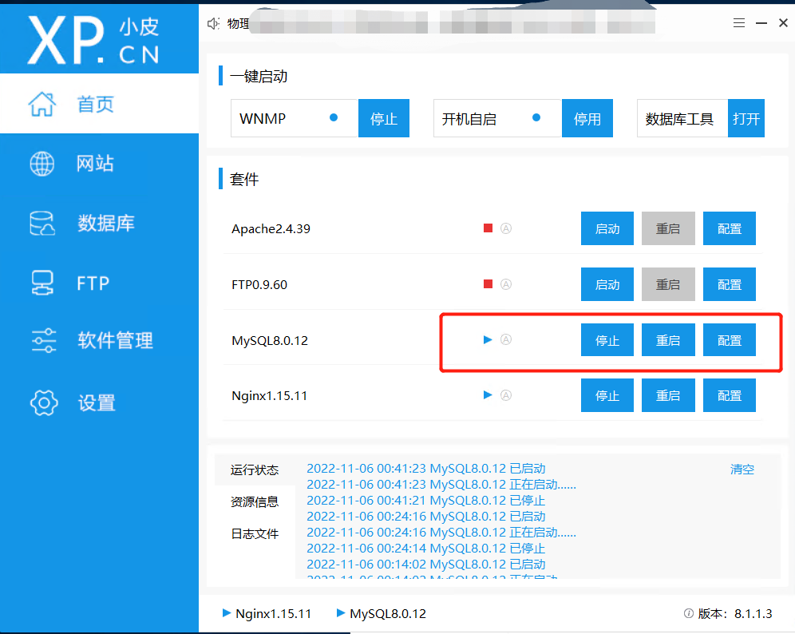Screen dimensions: 795x634
Task: Disable 开机自启 by clicking 停用
Action: 587,117
